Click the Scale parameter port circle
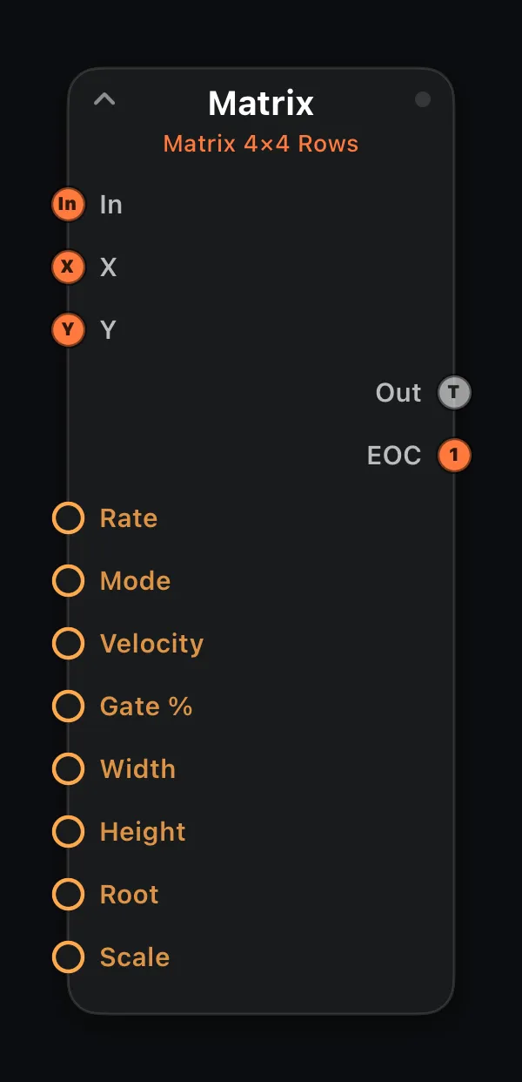 coord(68,957)
